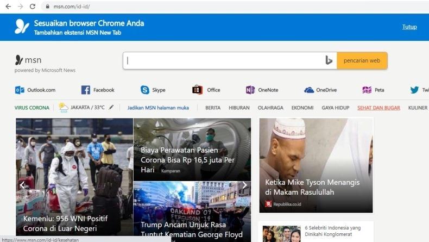Open the OneNote icon shortcut
This screenshot has height=242, width=429.
(x=250, y=90)
